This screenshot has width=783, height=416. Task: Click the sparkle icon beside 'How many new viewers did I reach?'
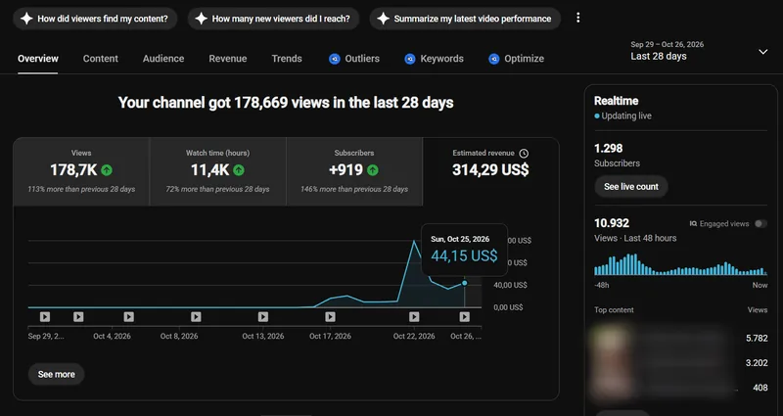(201, 19)
